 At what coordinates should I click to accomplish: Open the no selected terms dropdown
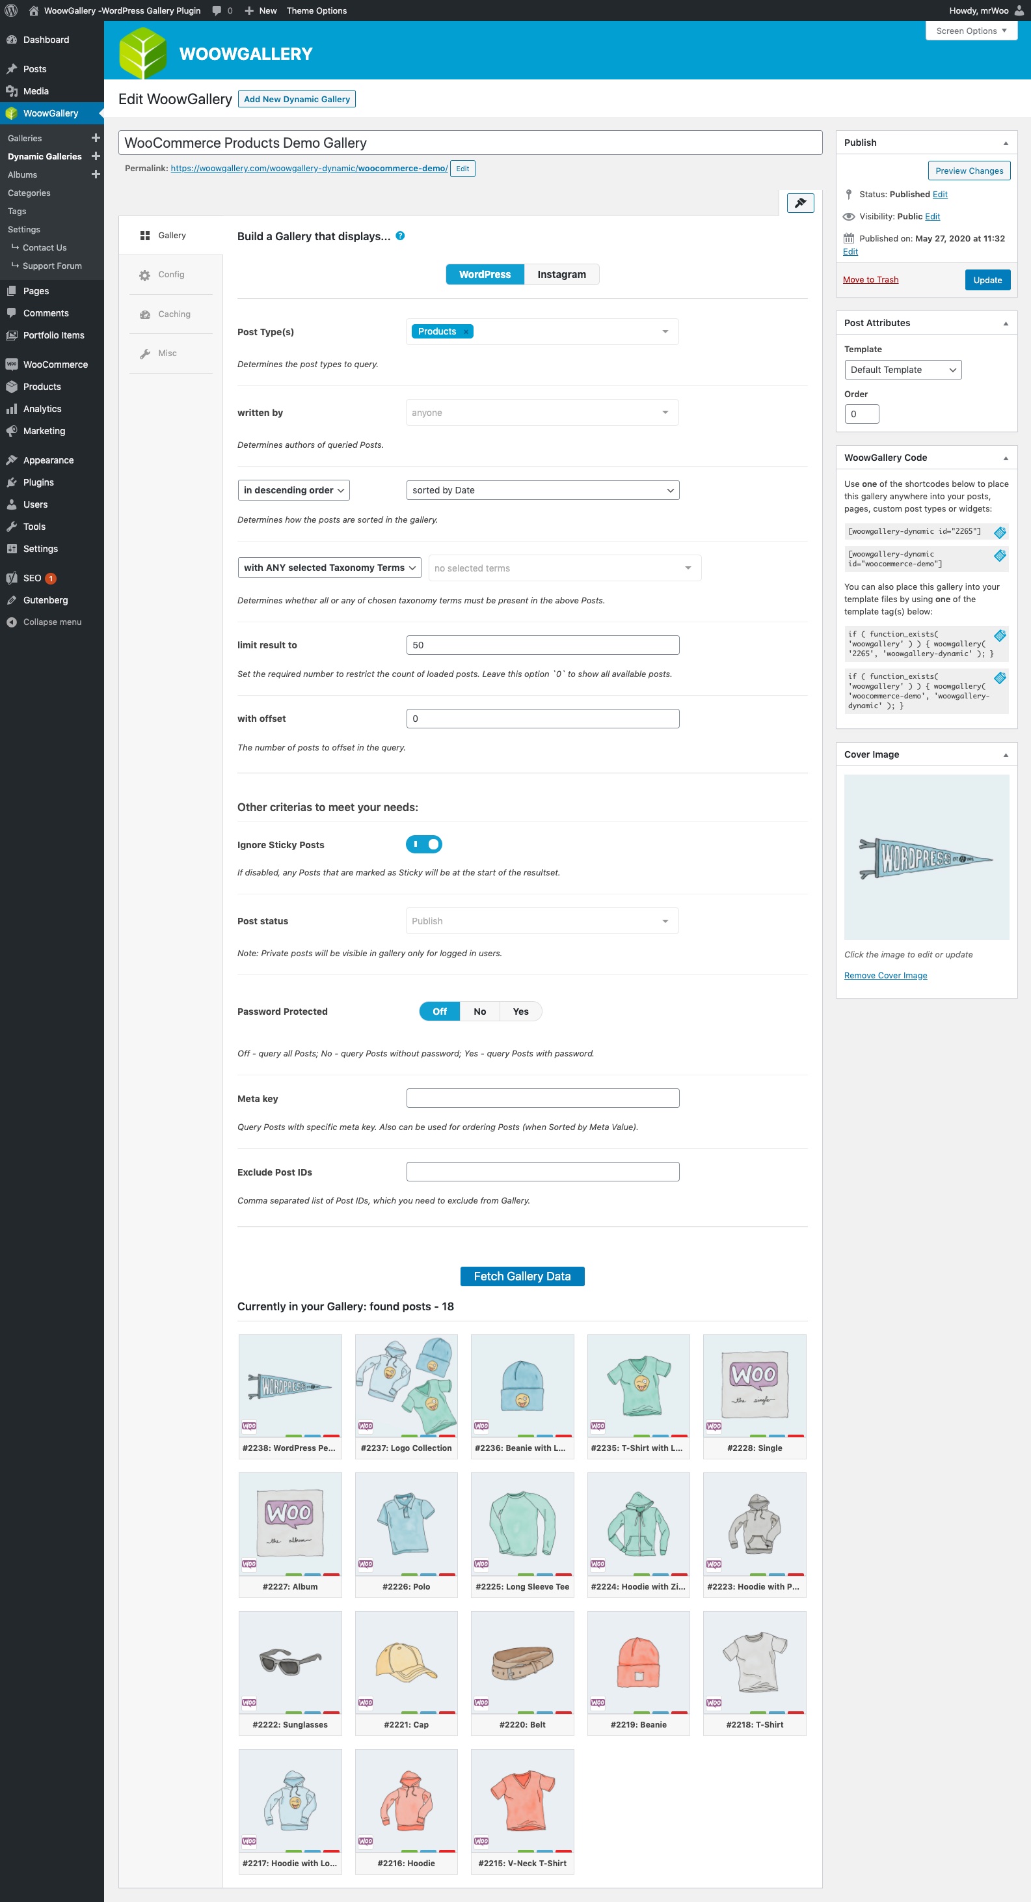565,568
